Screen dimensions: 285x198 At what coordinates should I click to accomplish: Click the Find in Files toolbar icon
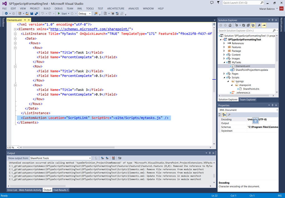click(x=96, y=14)
